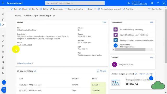Click the plus three connections badge

click(116, 45)
